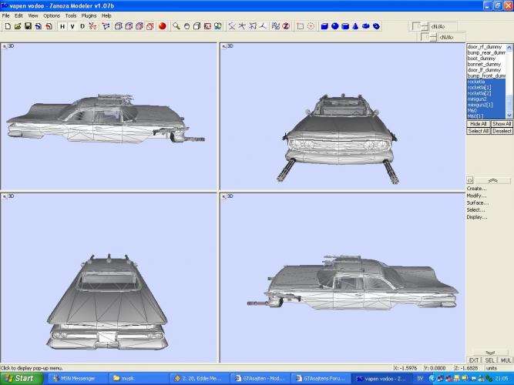Viewport: 514px width, 385px height.
Task: Open the top-left viewport 3D view menu
Action: [9, 46]
